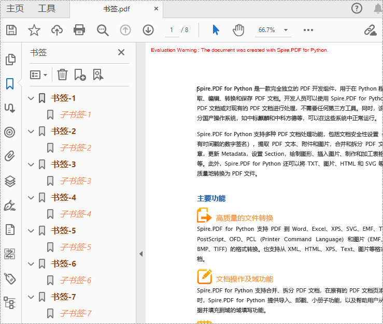
Task: Close the 书签.pdf tab
Action: (x=157, y=9)
